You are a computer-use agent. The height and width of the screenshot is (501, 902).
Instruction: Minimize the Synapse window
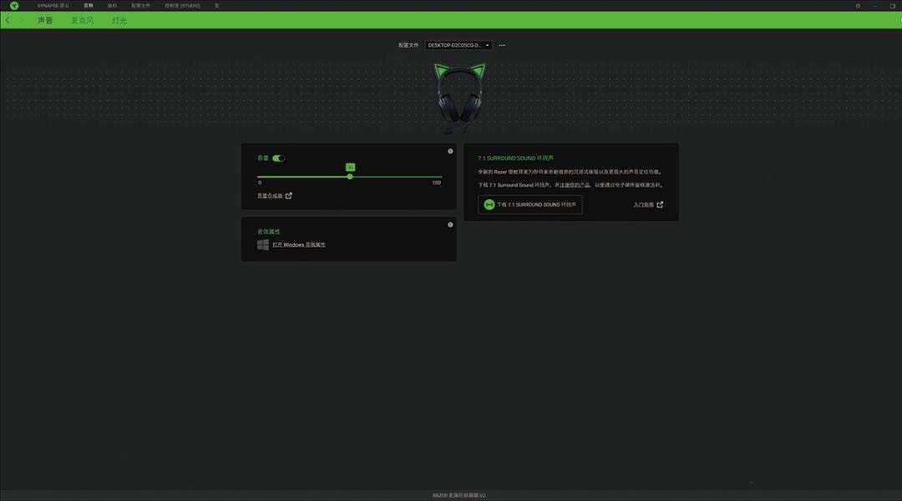[x=875, y=6]
